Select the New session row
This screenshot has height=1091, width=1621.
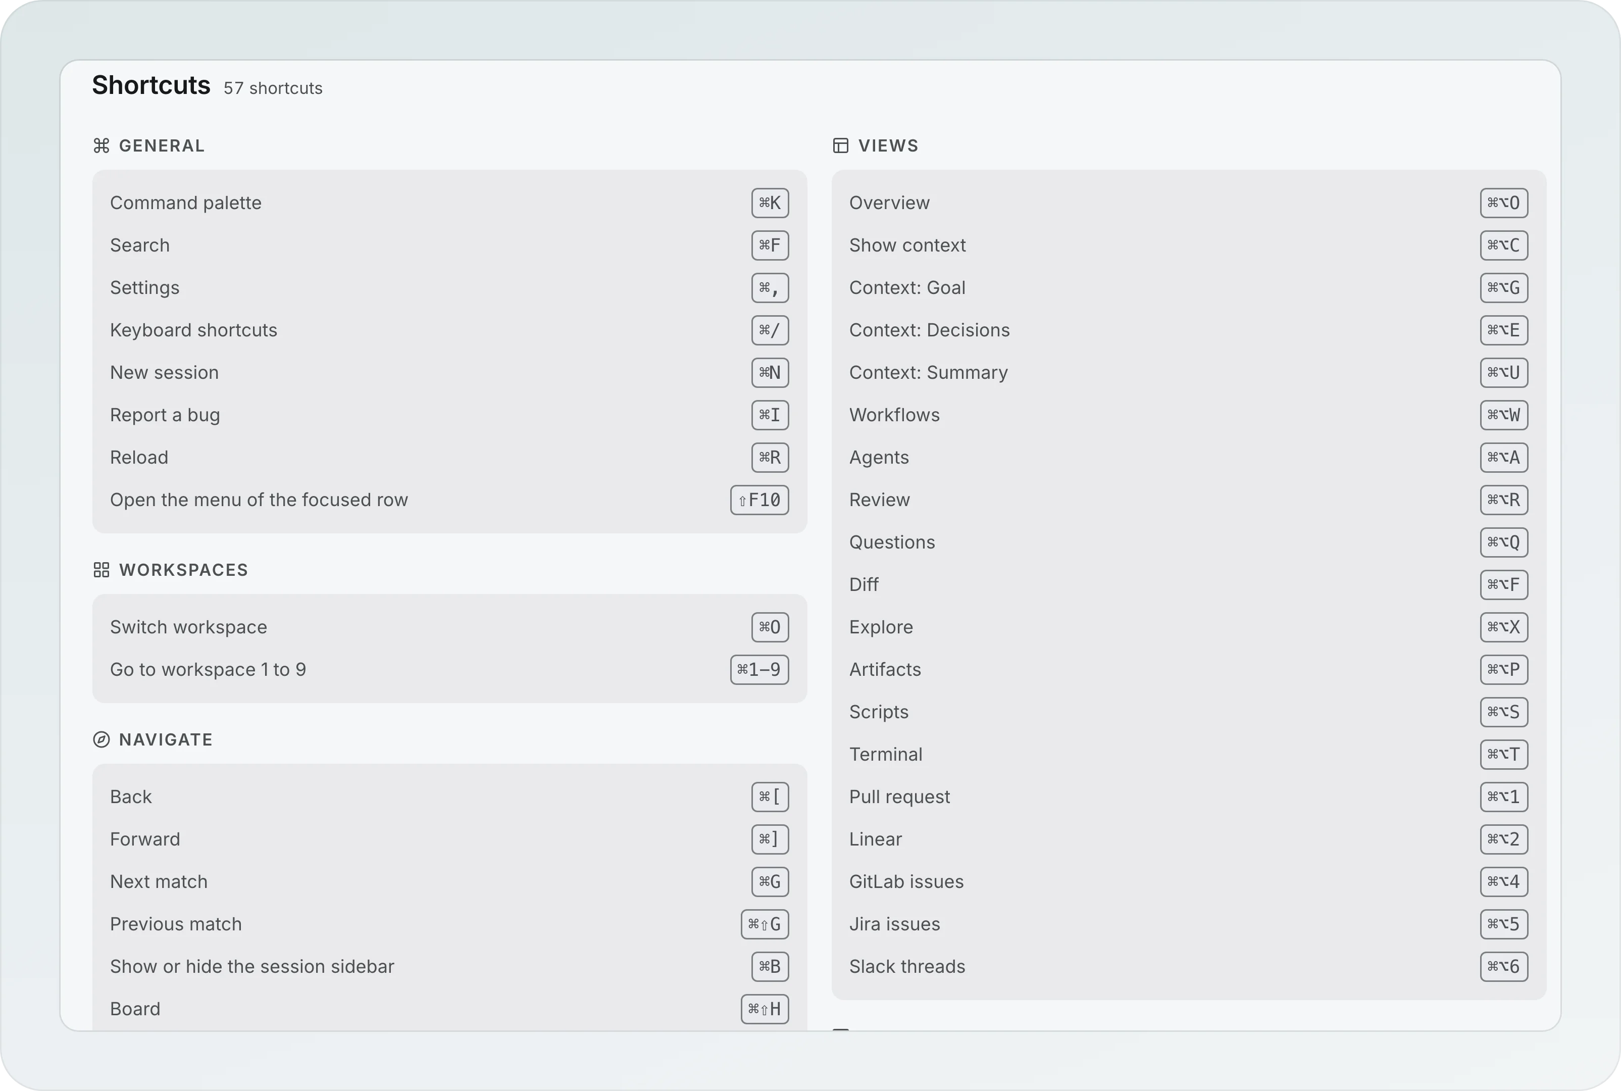pos(449,372)
